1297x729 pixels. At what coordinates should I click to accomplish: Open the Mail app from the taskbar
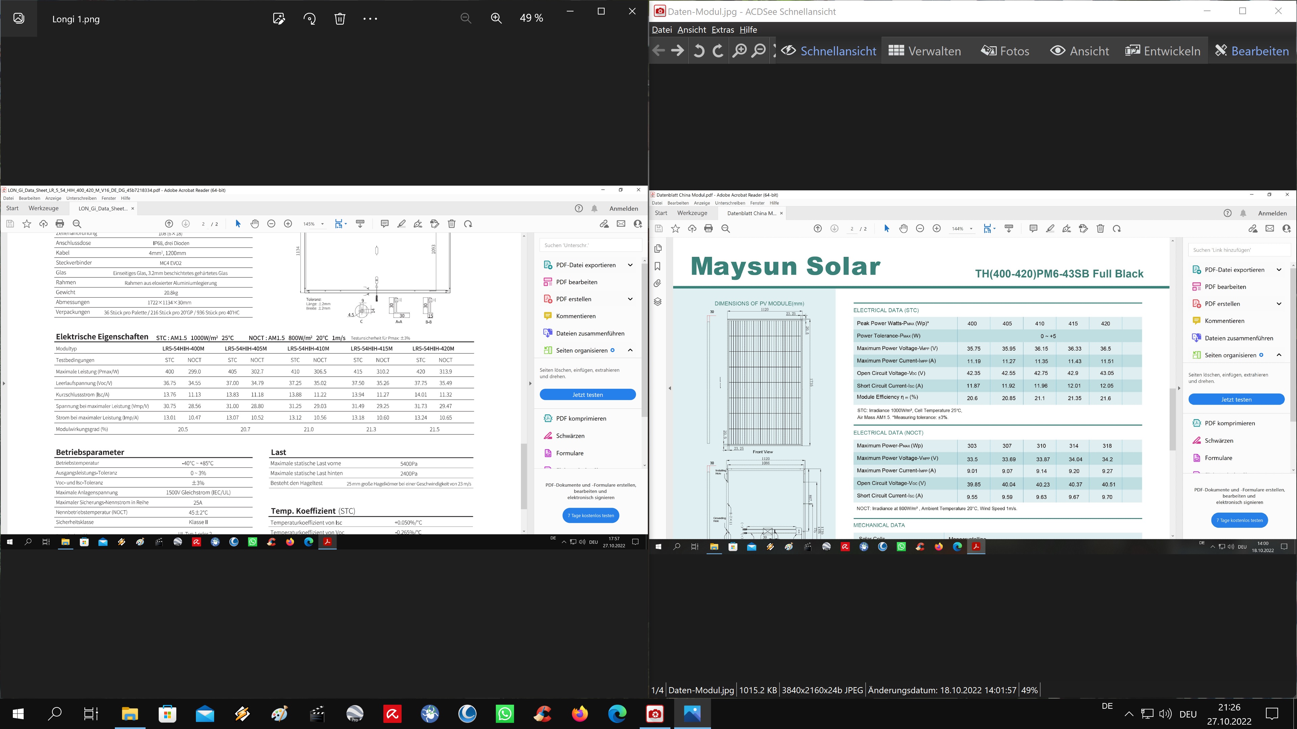pyautogui.click(x=204, y=713)
